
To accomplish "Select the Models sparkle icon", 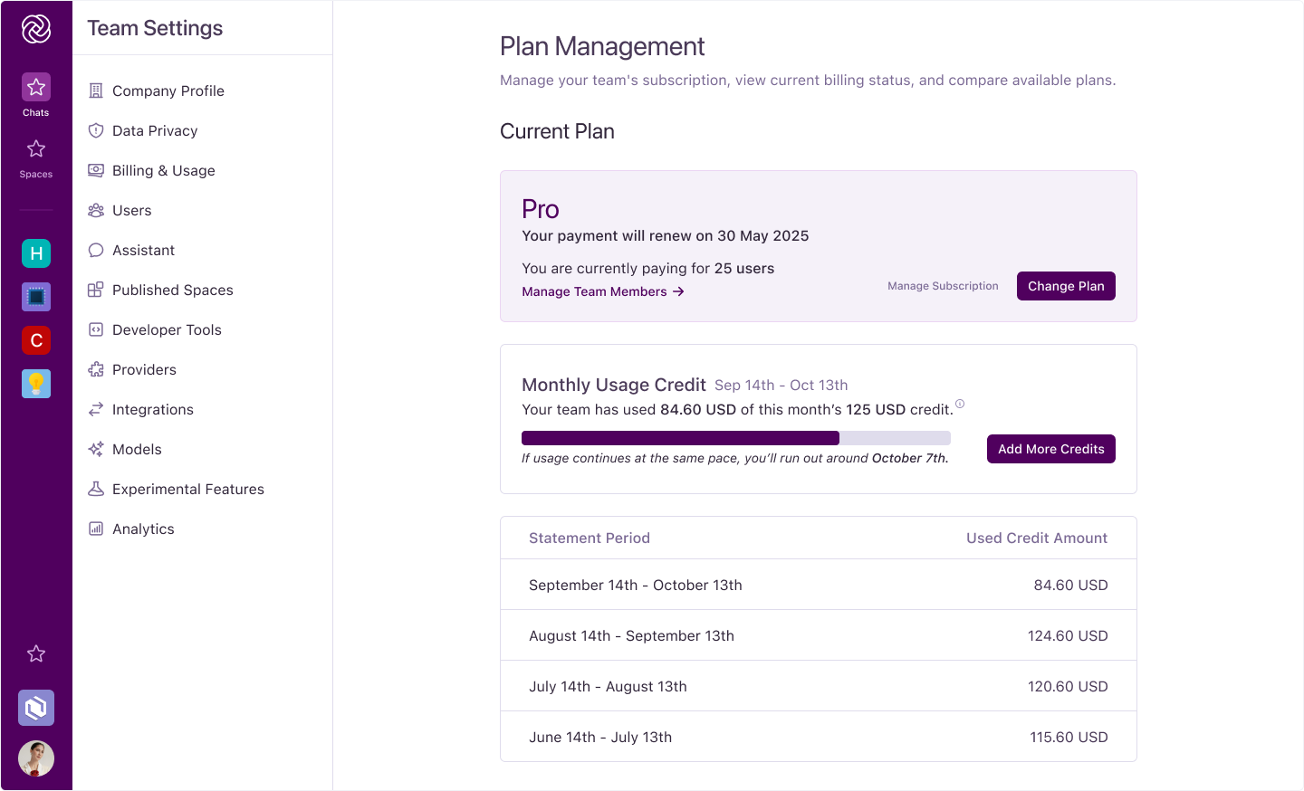I will tap(96, 449).
